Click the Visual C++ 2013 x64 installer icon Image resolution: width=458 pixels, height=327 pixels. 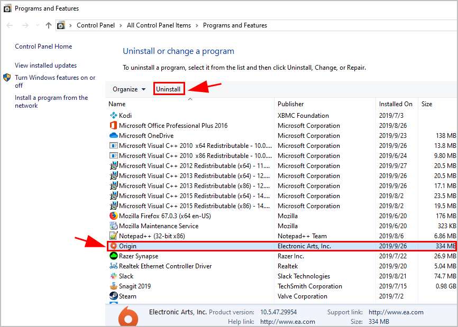point(113,175)
